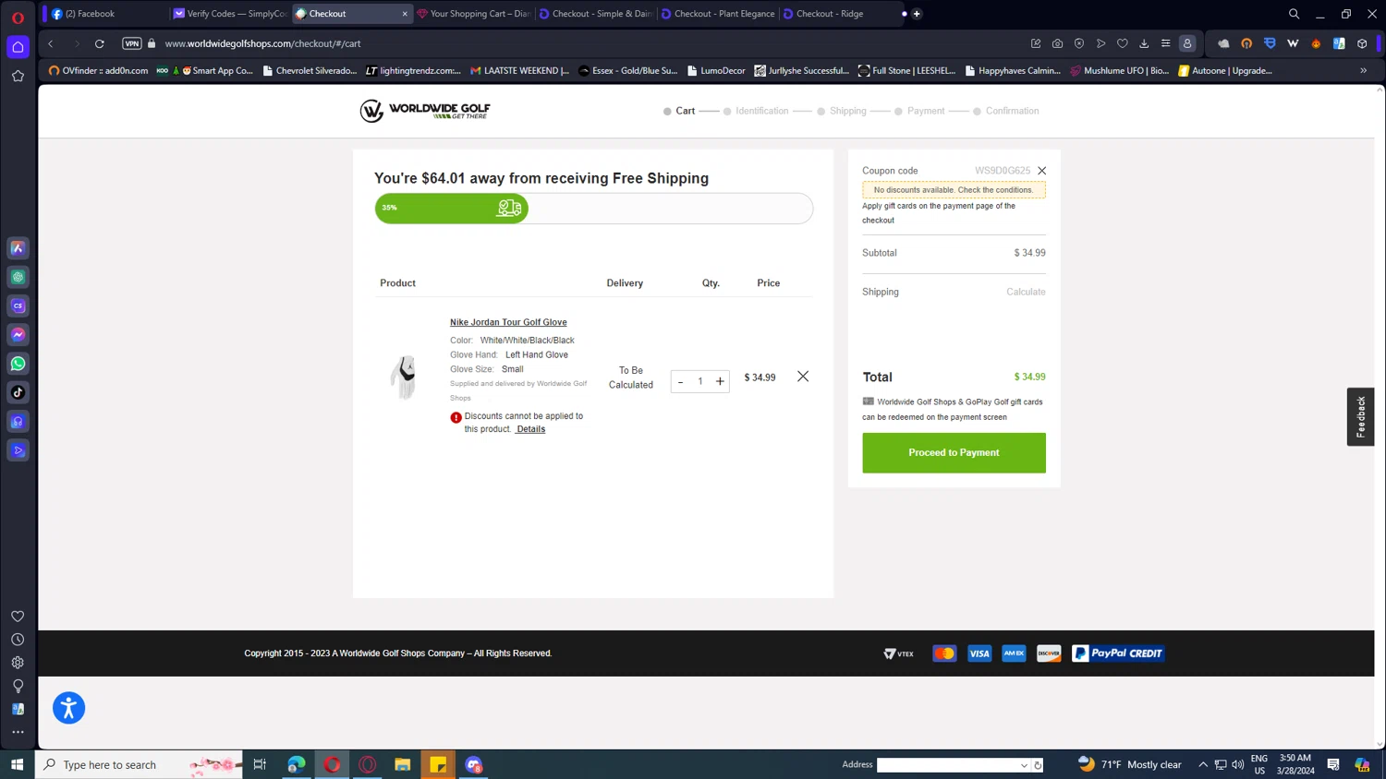
Task: Click the taskbar search box
Action: 139,764
